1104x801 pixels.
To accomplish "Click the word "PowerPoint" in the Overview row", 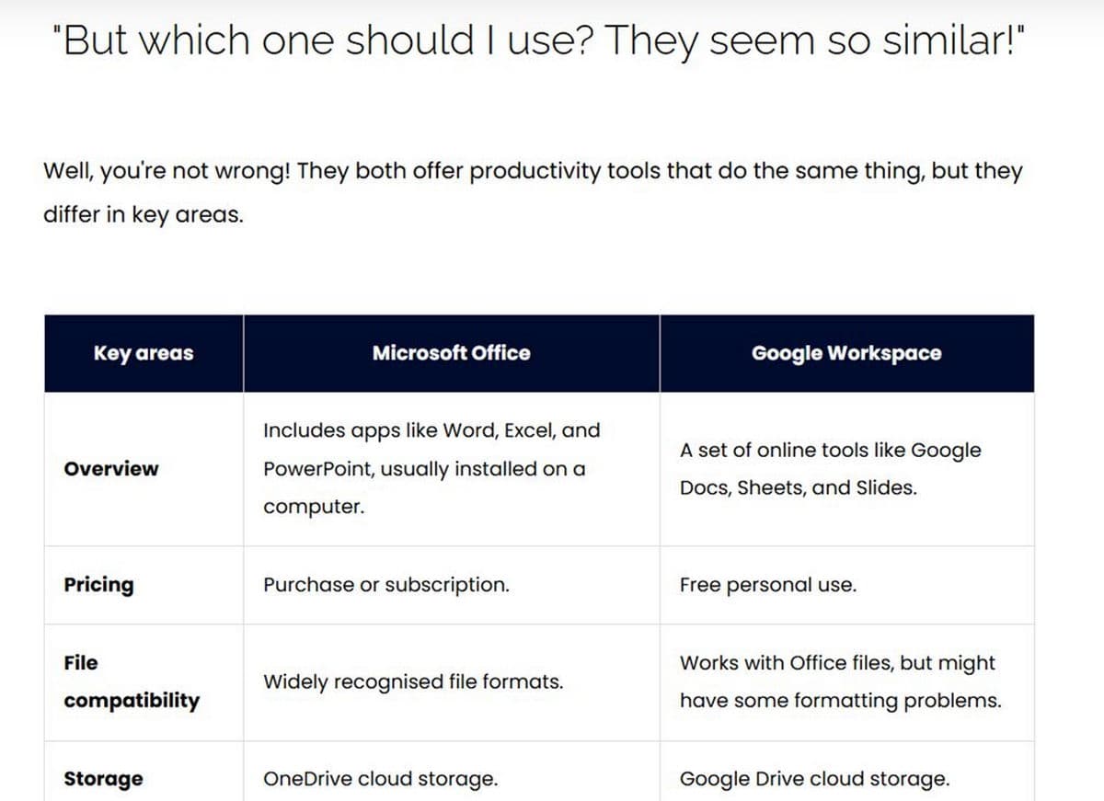I will pyautogui.click(x=318, y=469).
